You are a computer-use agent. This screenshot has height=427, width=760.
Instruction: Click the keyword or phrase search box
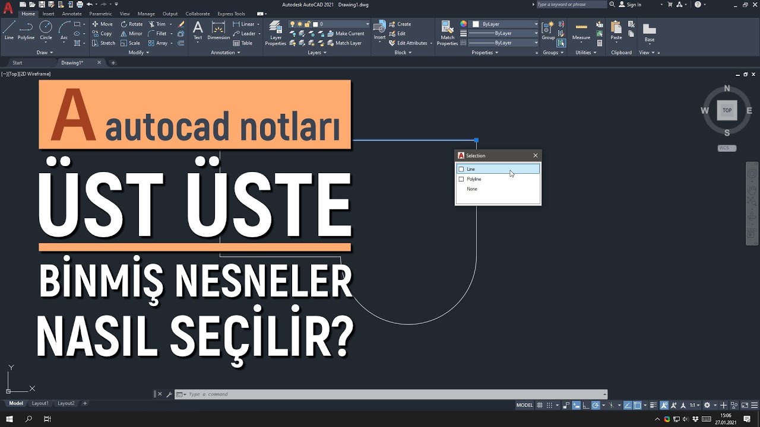click(x=571, y=4)
